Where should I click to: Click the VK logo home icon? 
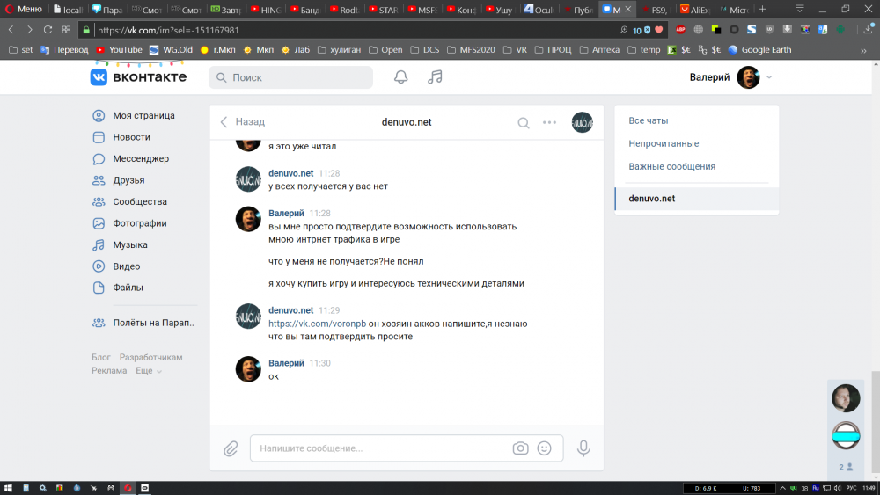[x=99, y=77]
